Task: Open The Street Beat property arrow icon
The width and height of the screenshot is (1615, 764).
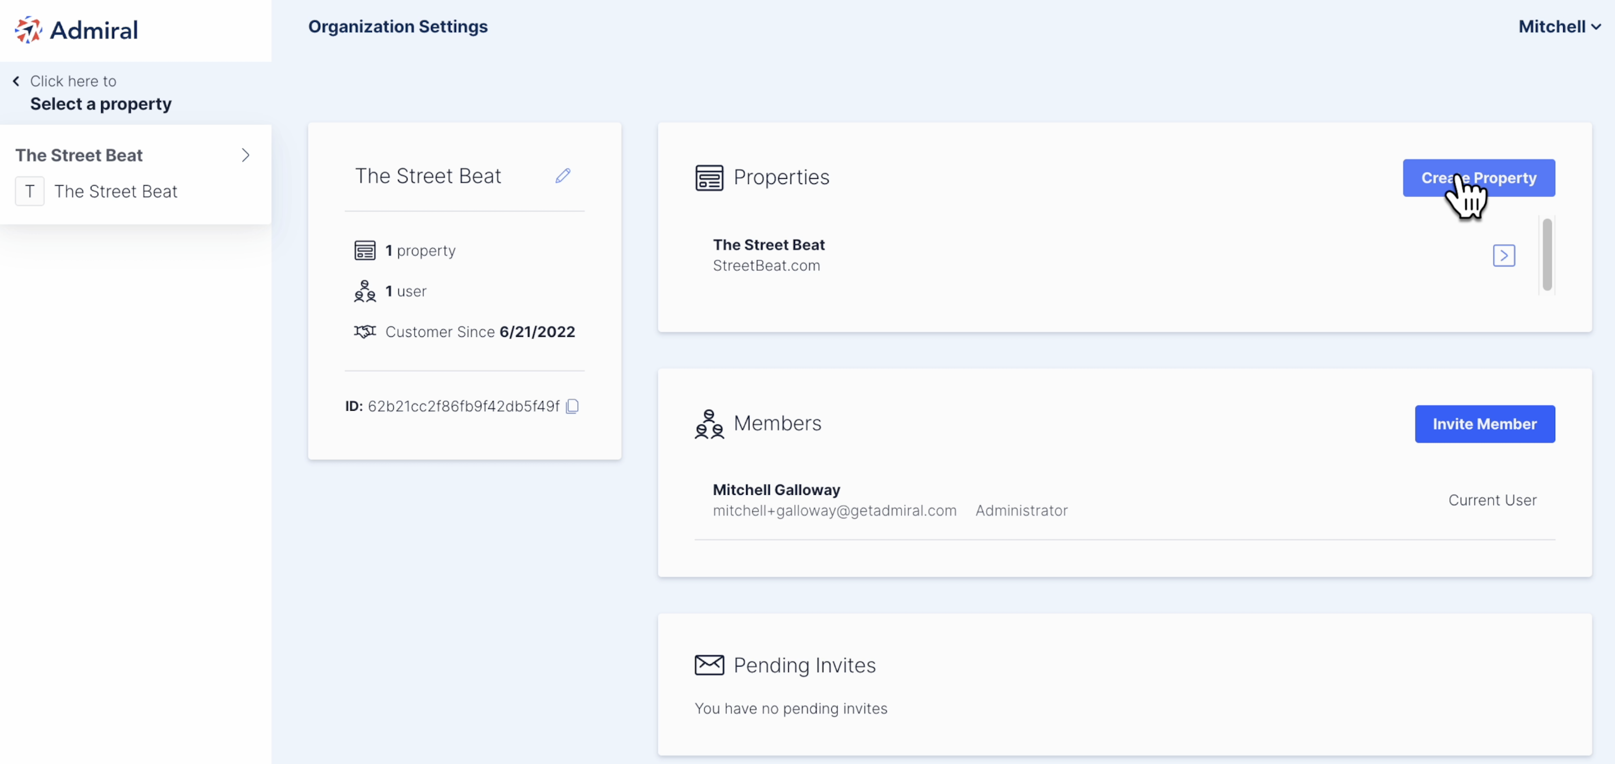Action: point(1503,255)
